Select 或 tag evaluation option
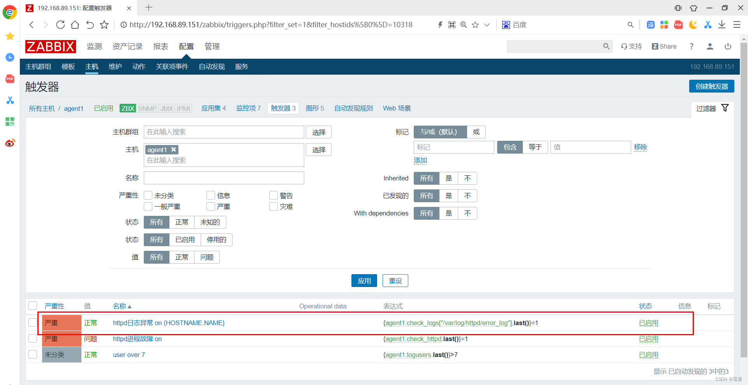Screen dimensions: 748x385 click(x=476, y=132)
